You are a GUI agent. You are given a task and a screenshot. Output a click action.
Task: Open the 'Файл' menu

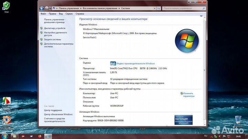point(43,14)
